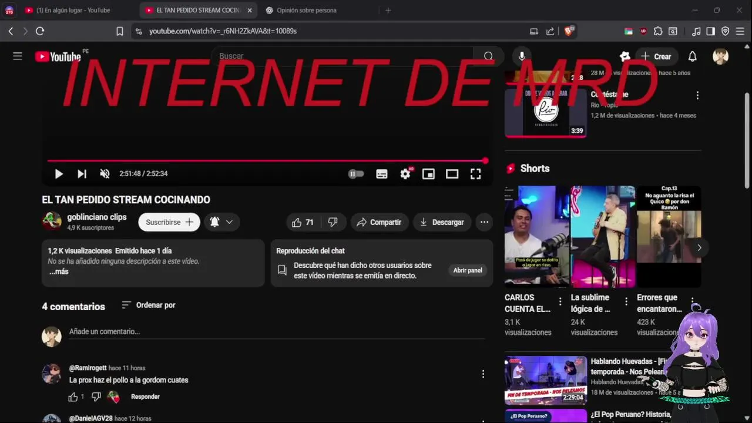The width and height of the screenshot is (752, 423).
Task: Reply to Ramirogett's comment
Action: [145, 397]
